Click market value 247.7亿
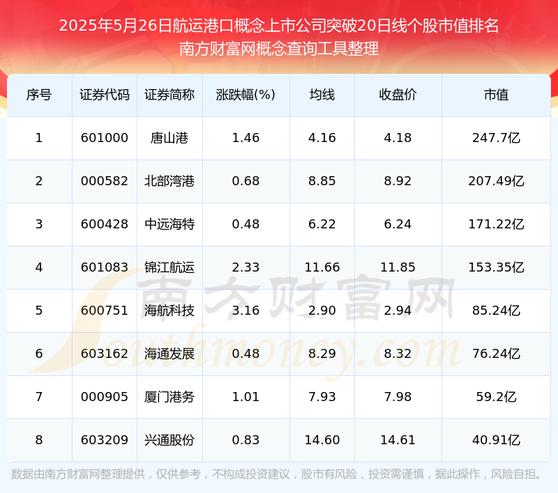Viewport: 558px width, 493px height. point(496,138)
